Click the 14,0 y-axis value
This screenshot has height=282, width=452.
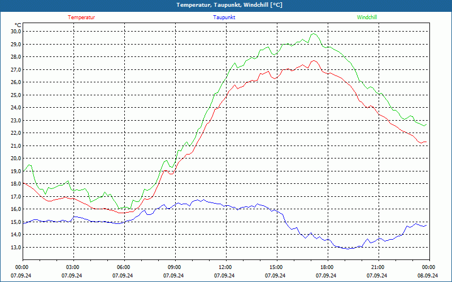pyautogui.click(x=16, y=235)
